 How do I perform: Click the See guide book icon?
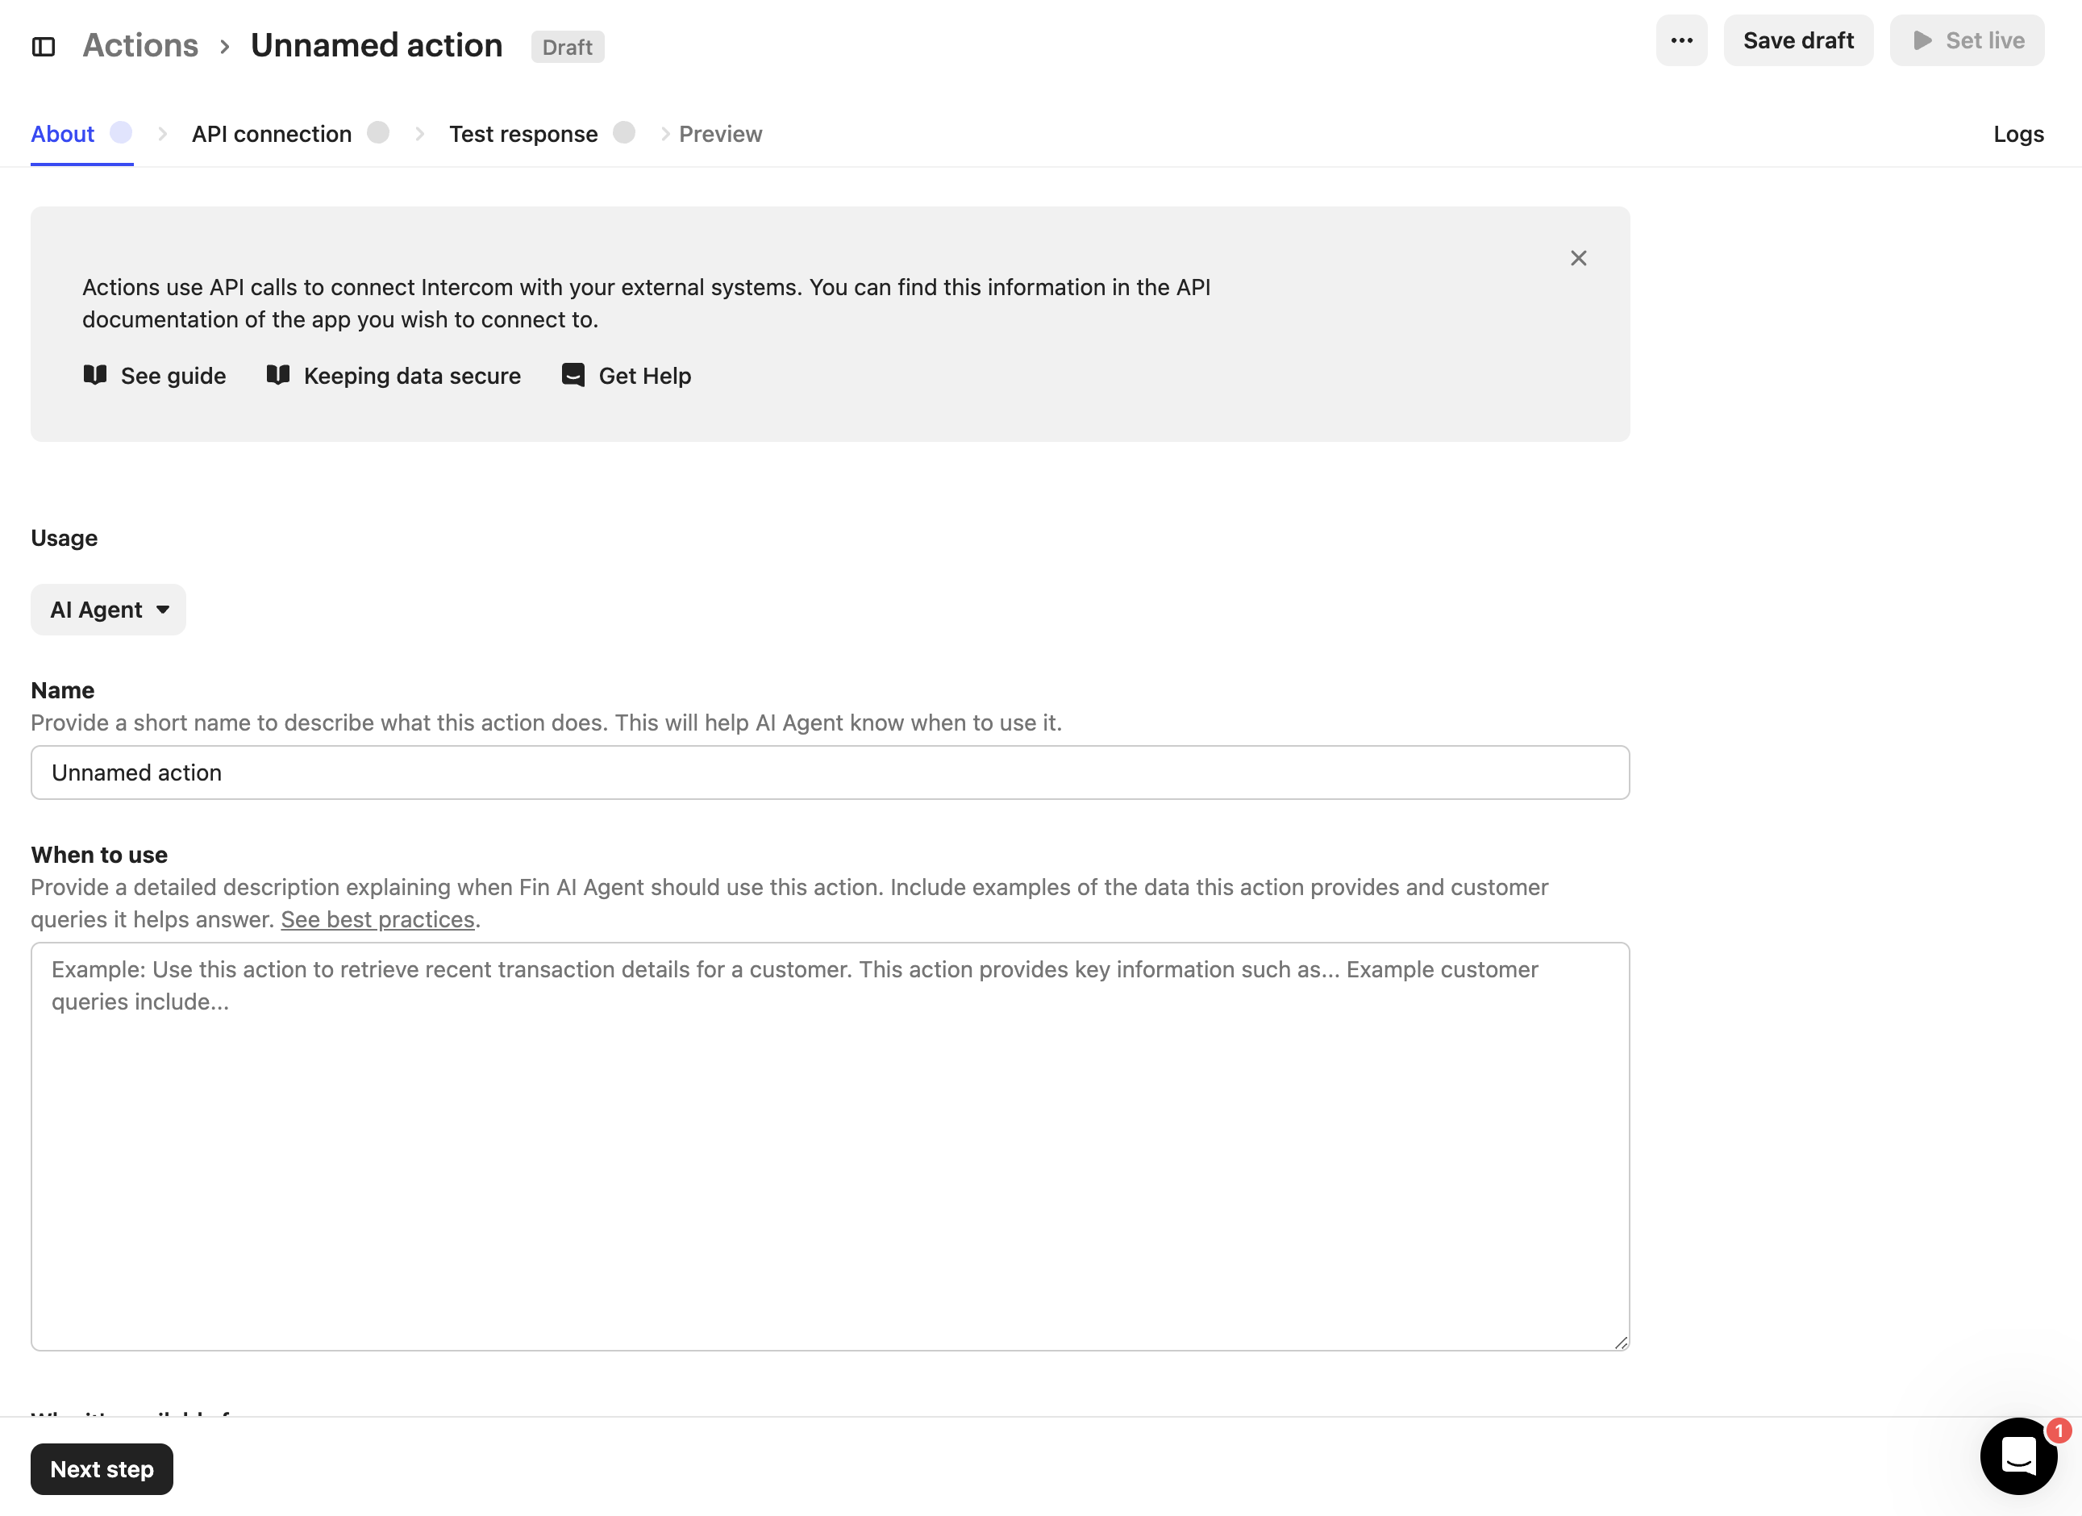point(95,375)
